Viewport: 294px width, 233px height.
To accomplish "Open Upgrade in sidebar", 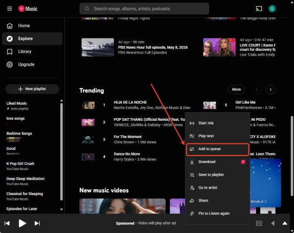I will [32, 65].
